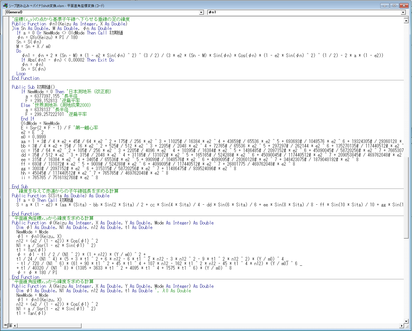Image resolution: width=412 pixels, height=331 pixels.
Task: Close the 平面直角座標変換 code window
Action: (x=403, y=5)
